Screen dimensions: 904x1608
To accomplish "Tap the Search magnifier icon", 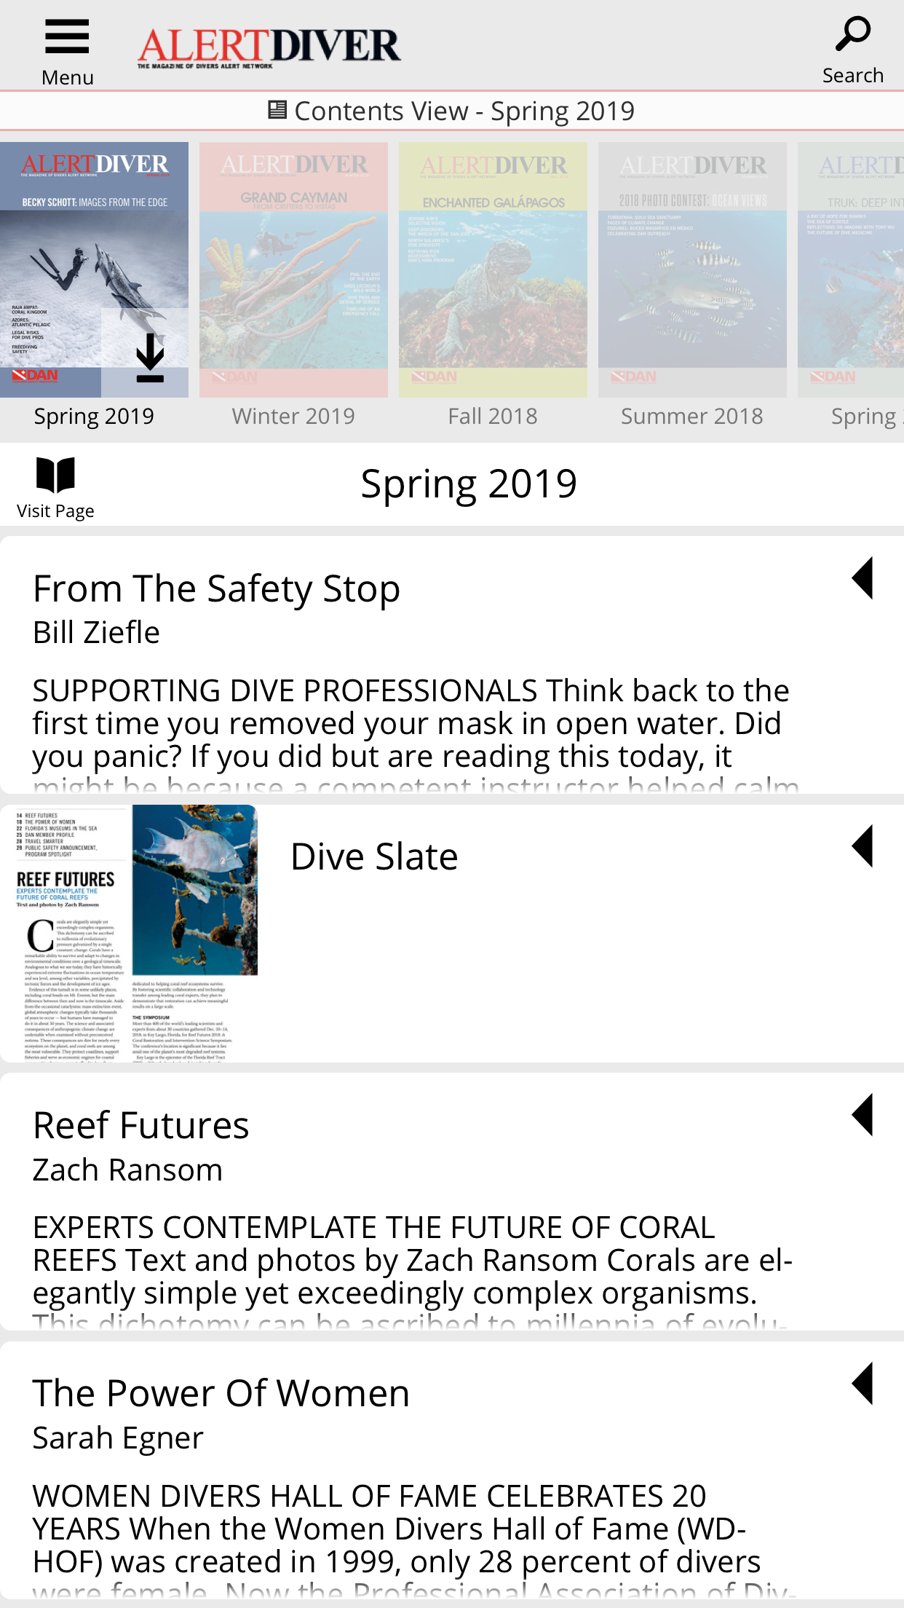I will [x=852, y=34].
